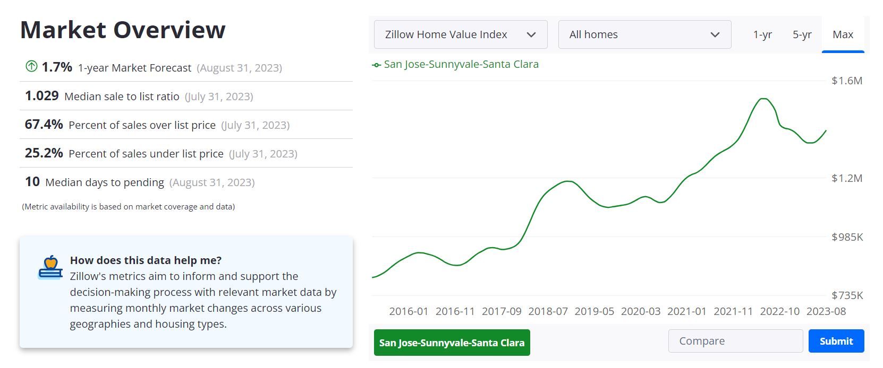
Task: Switch to the 1-yr tab
Action: click(x=763, y=34)
